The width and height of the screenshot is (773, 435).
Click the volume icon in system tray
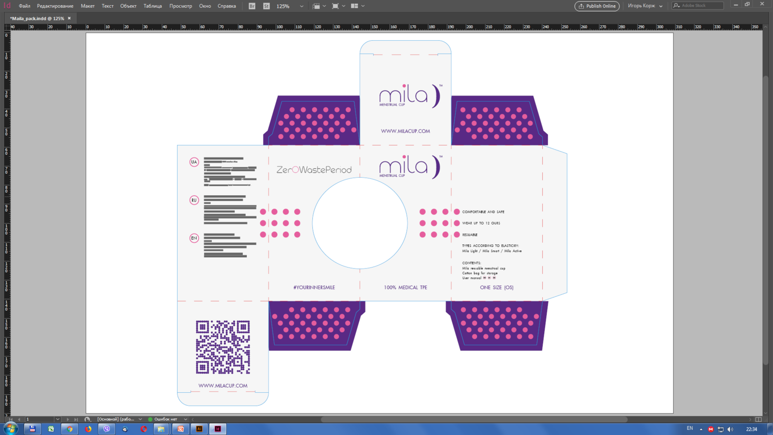730,429
